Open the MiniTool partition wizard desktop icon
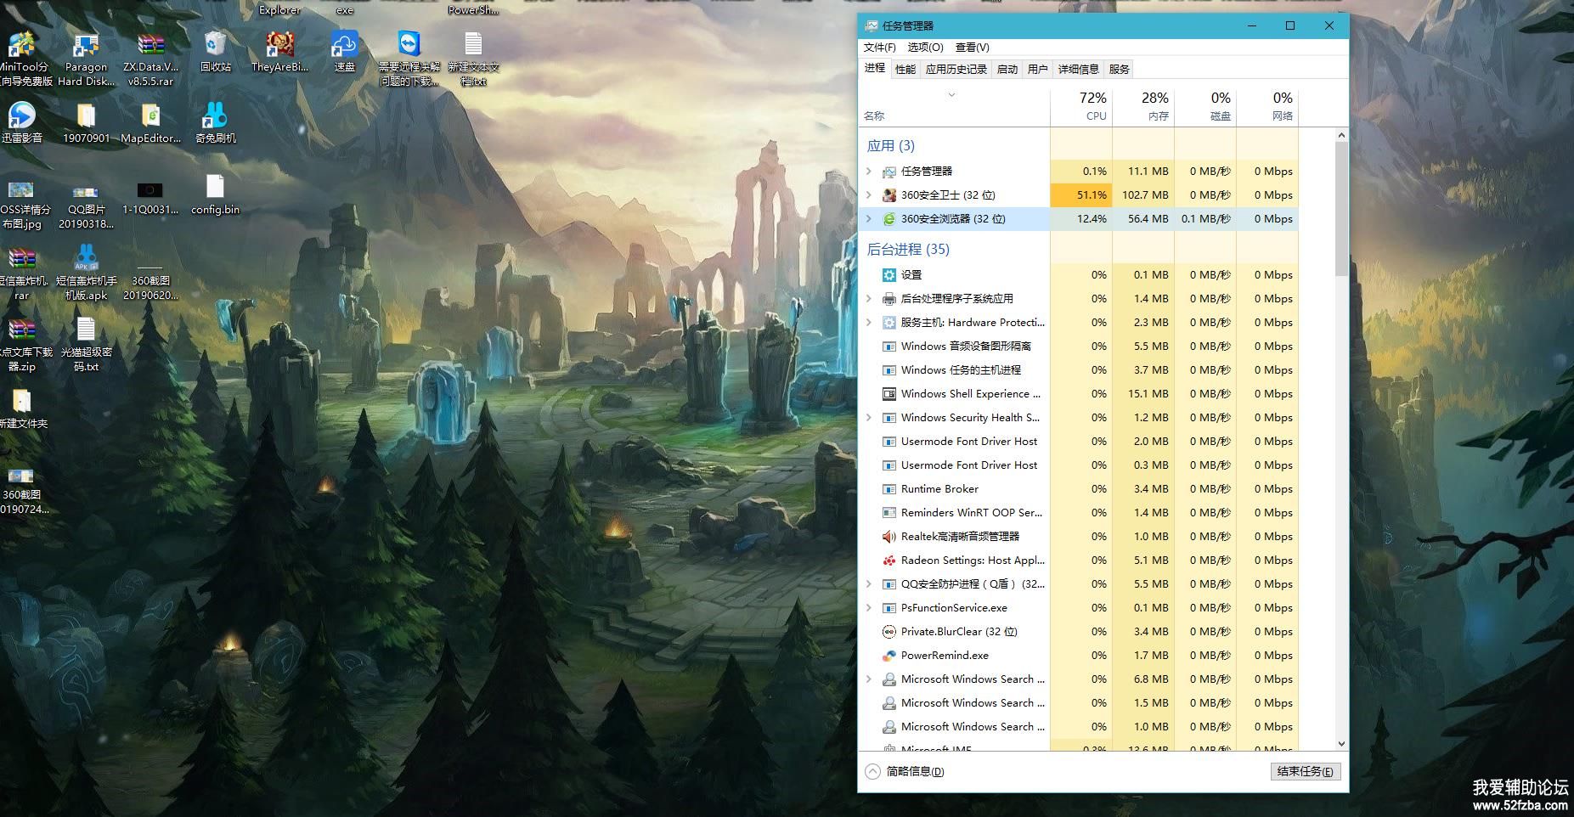The width and height of the screenshot is (1574, 817). tap(23, 59)
